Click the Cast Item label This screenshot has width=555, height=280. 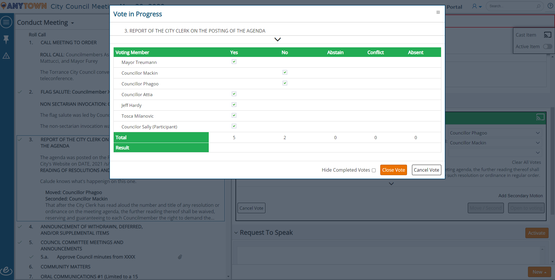tap(526, 35)
